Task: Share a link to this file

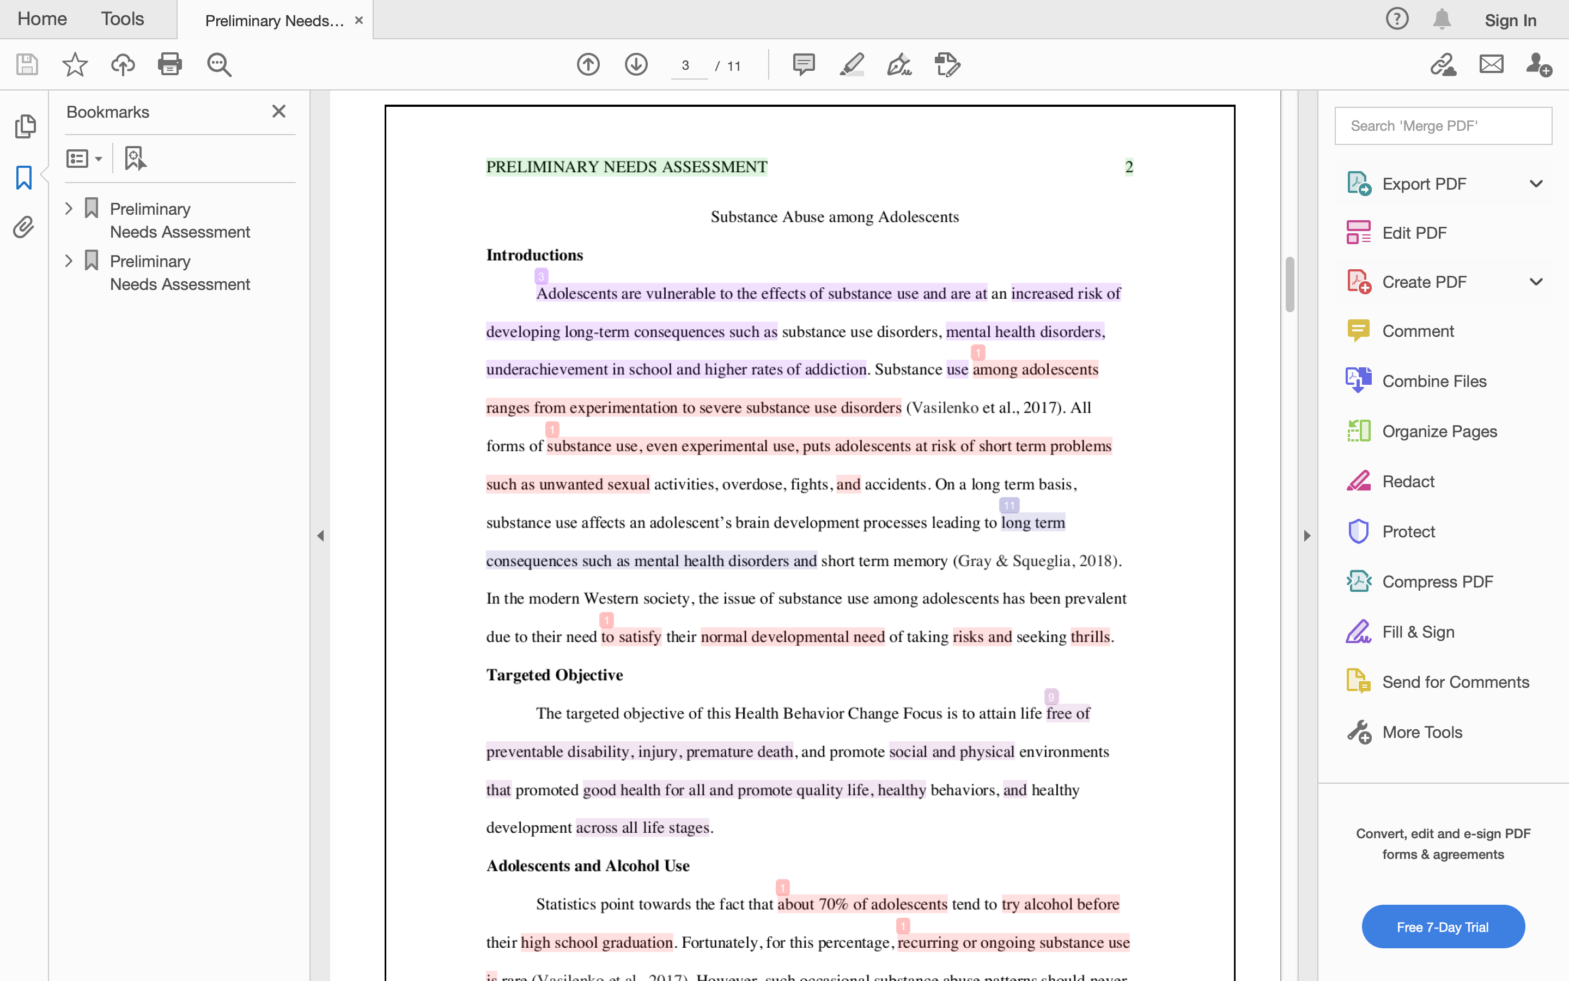Action: [1443, 64]
